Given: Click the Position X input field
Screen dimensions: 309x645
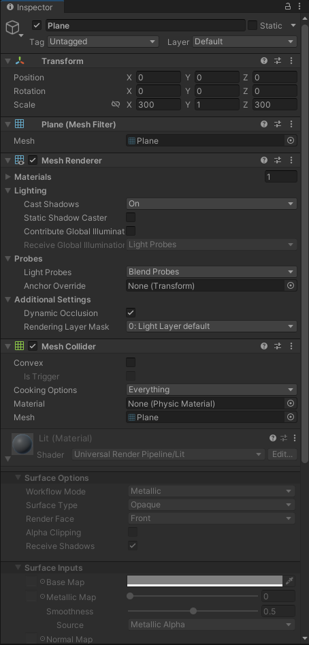Looking at the screenshot, I should [158, 78].
